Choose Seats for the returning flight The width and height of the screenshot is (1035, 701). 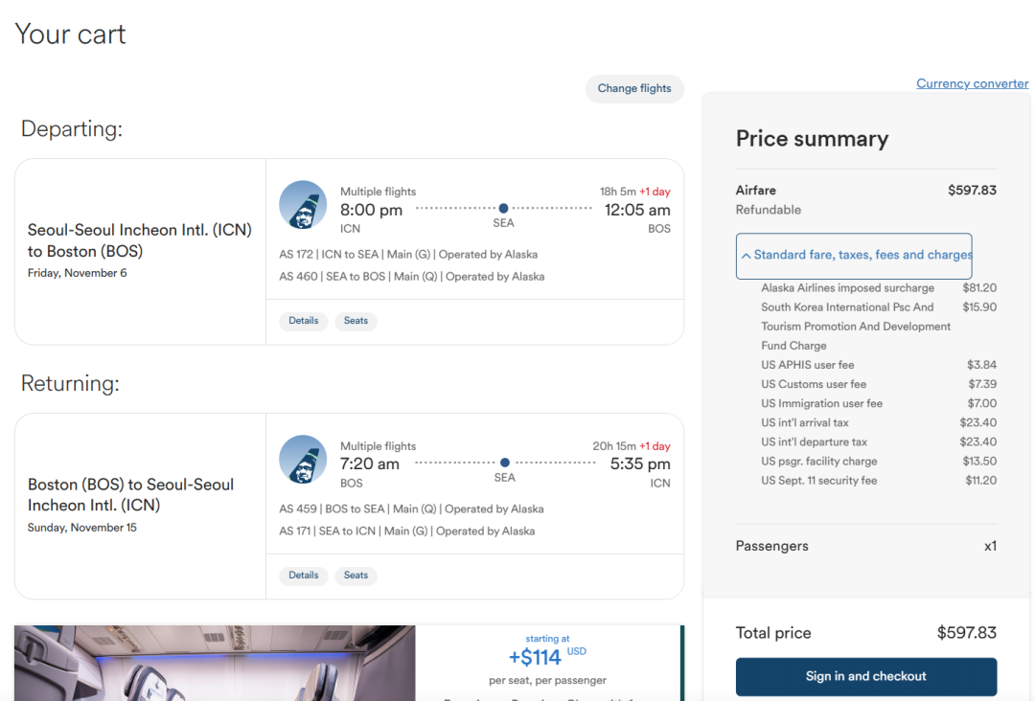[356, 576]
